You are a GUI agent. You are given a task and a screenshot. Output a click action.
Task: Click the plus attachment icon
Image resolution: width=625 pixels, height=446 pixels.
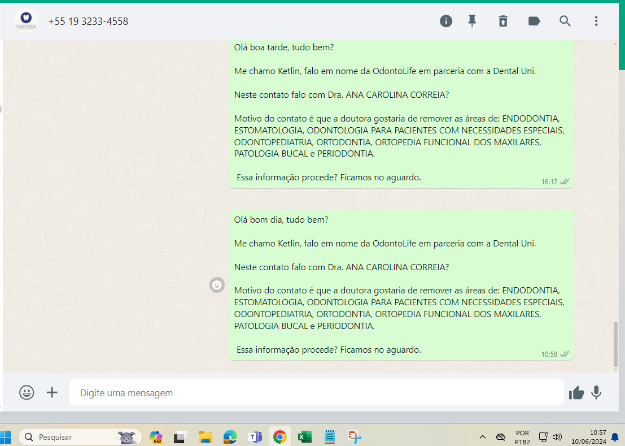(52, 392)
